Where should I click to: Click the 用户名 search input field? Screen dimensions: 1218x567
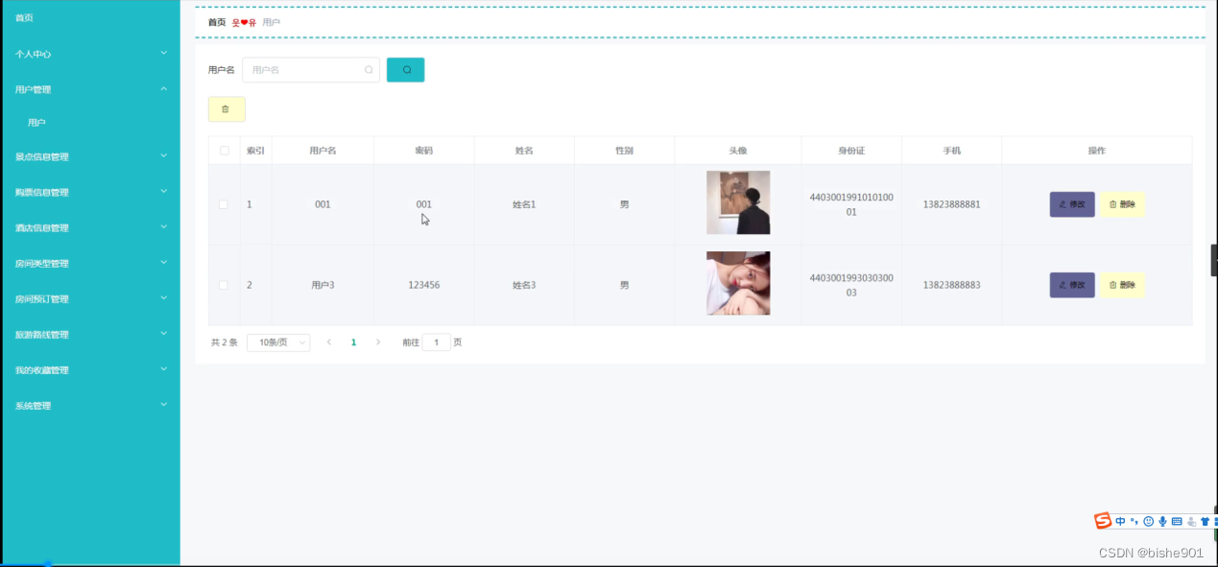[x=311, y=70]
